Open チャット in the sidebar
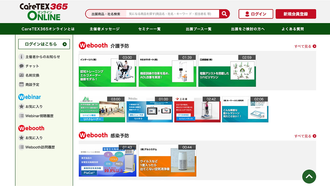Screen dimensions: 330x186 [x=32, y=66]
